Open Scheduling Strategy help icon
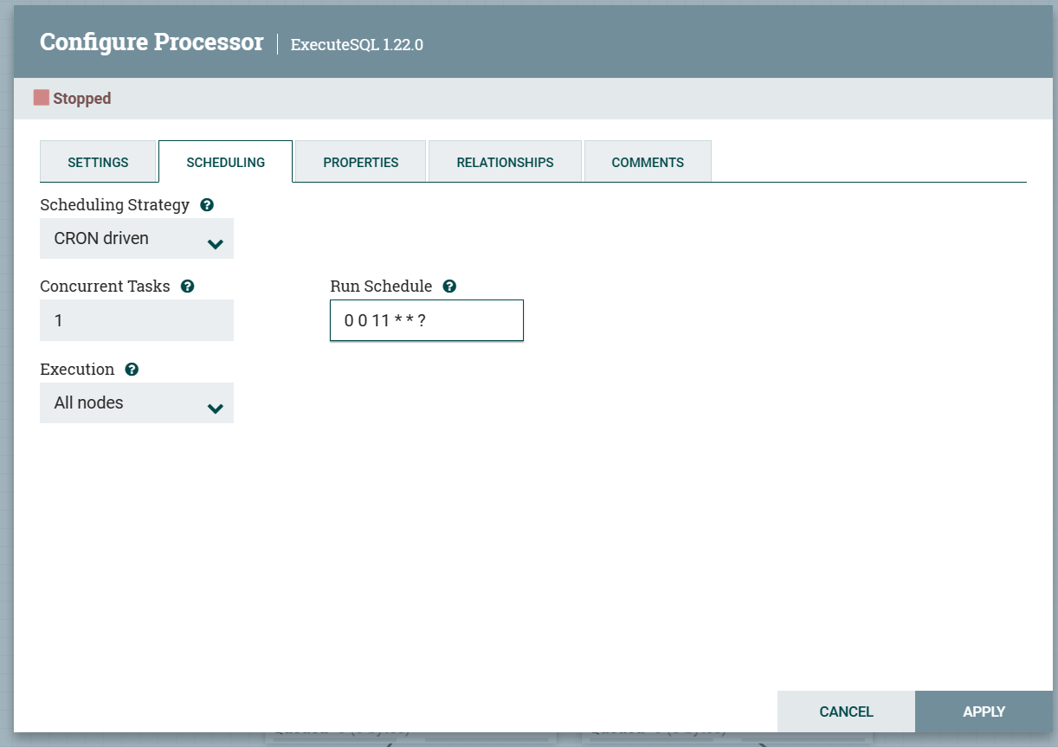1058x747 pixels. pyautogui.click(x=207, y=205)
